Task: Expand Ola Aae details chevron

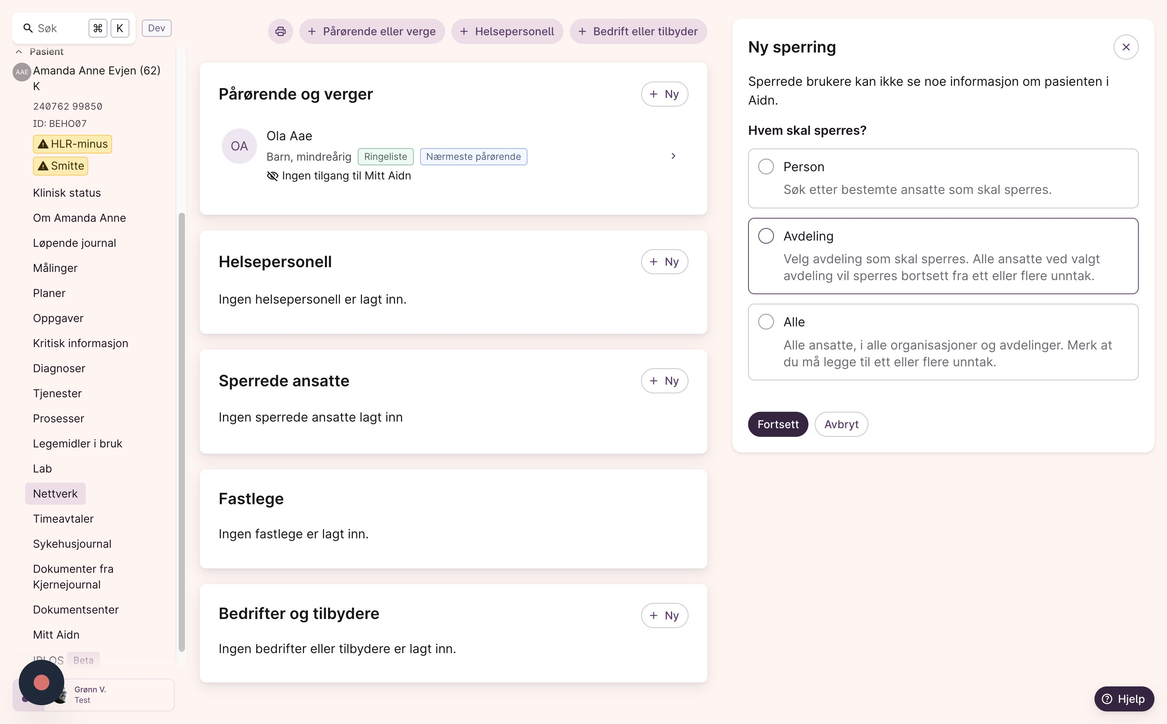Action: tap(673, 156)
